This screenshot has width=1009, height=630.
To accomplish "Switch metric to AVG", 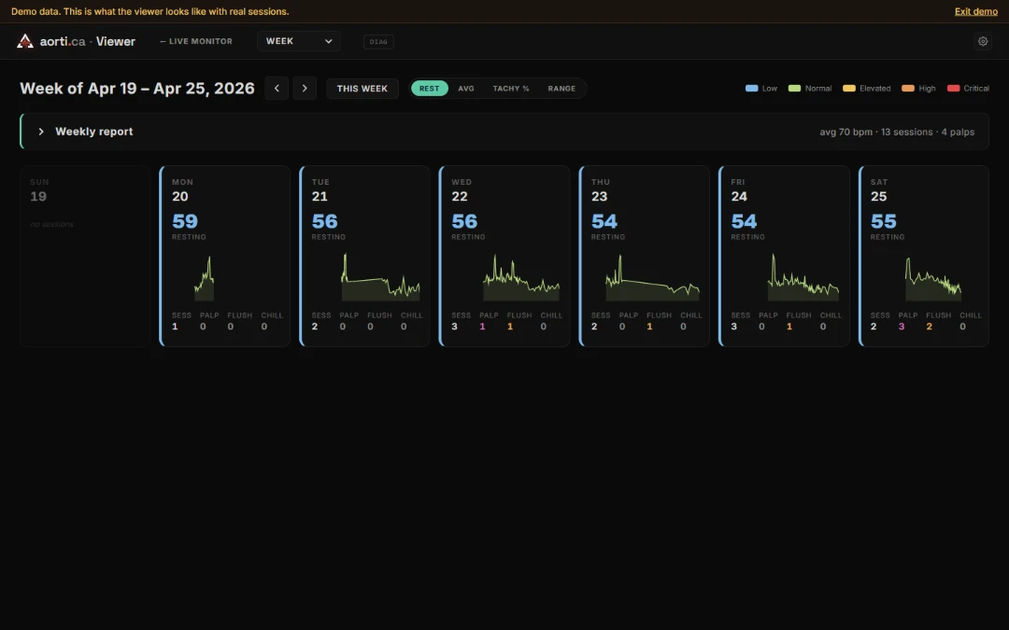I will pos(466,88).
